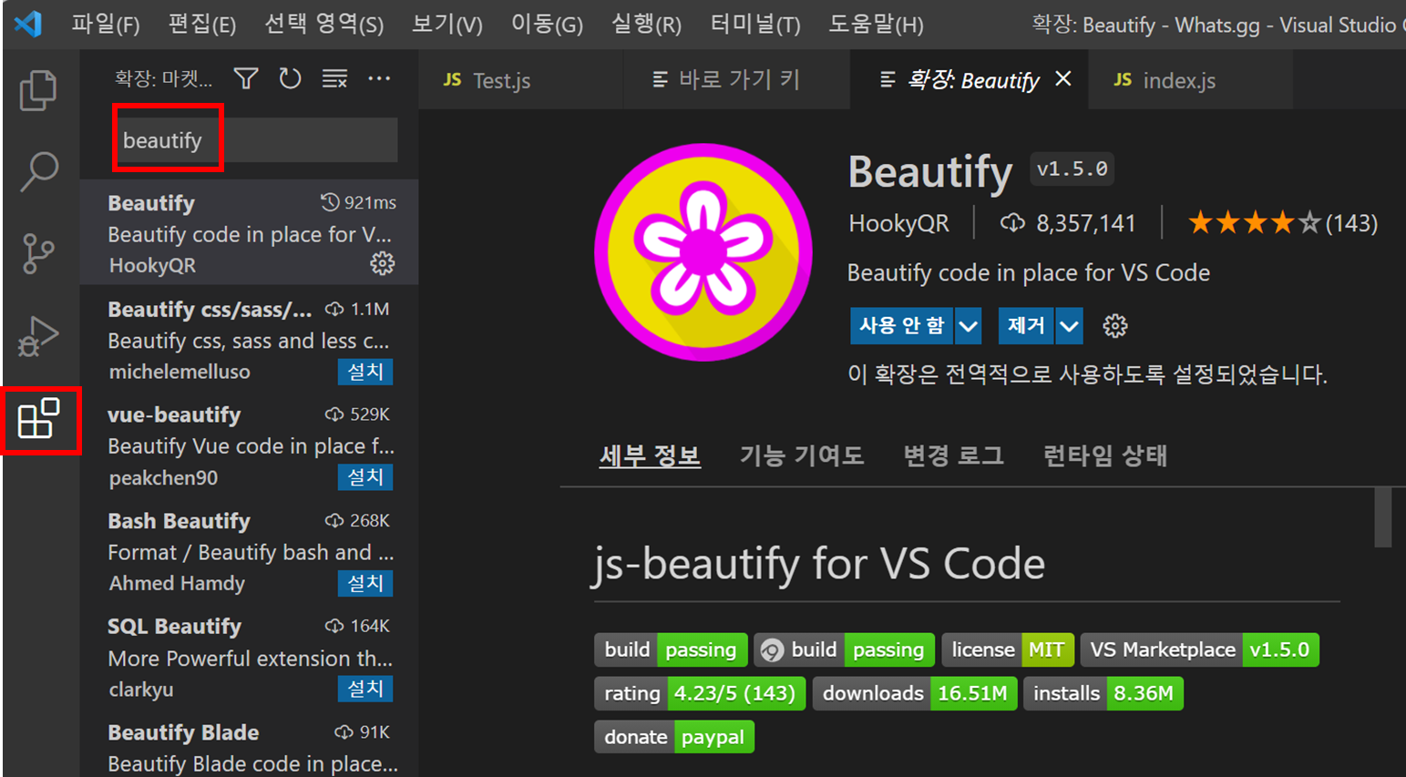Click the 921ms activation time label
Image resolution: width=1406 pixels, height=777 pixels.
tap(359, 202)
